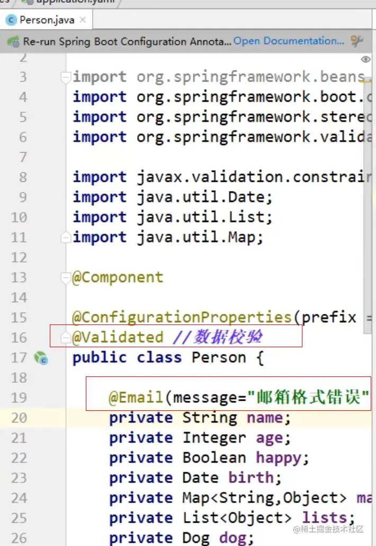Screen dimensions: 376x546
Task: Click the Java class icon on Person.java tab
Action: [11, 20]
